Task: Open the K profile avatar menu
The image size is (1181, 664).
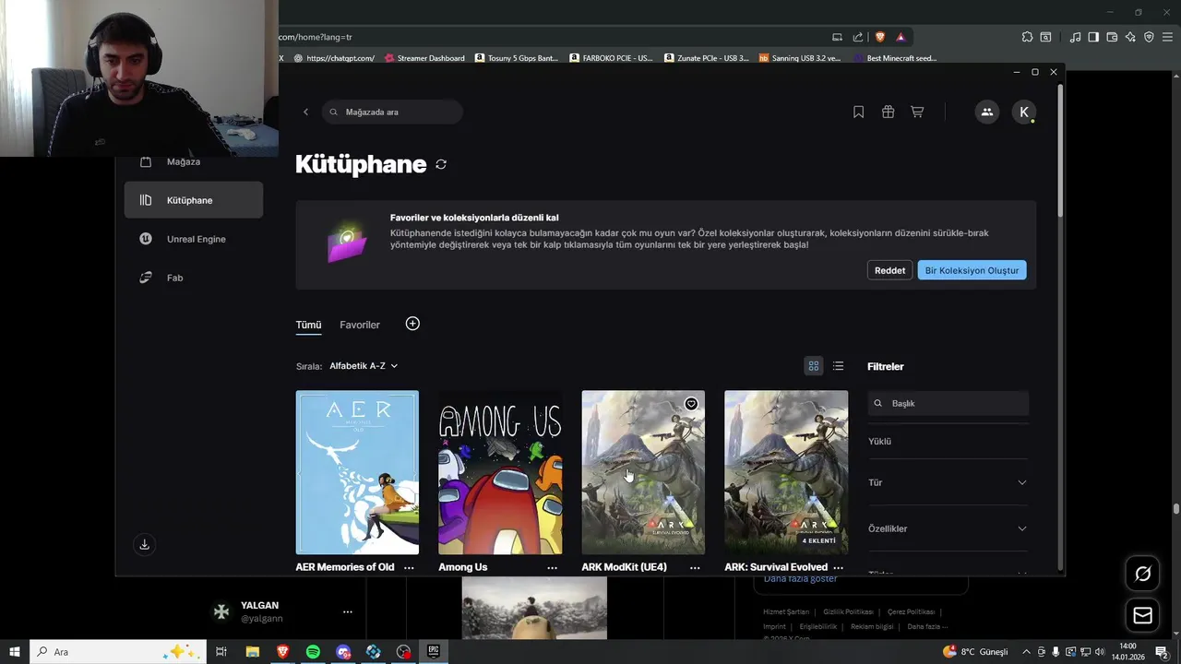Action: [x=1024, y=112]
